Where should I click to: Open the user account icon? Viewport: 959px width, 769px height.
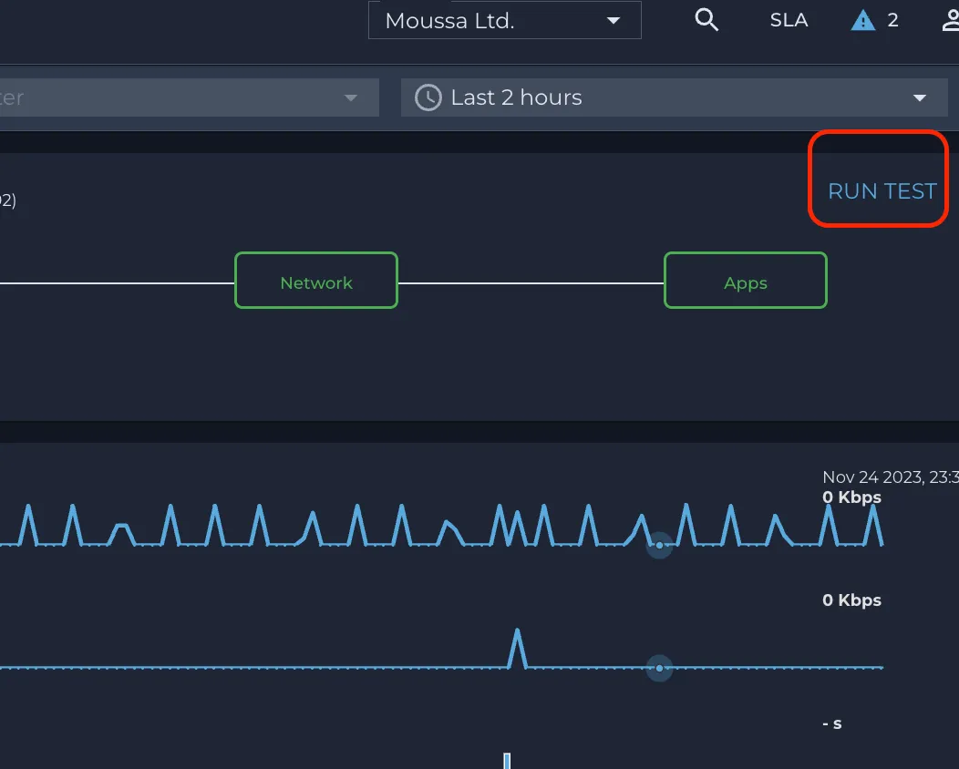point(951,20)
